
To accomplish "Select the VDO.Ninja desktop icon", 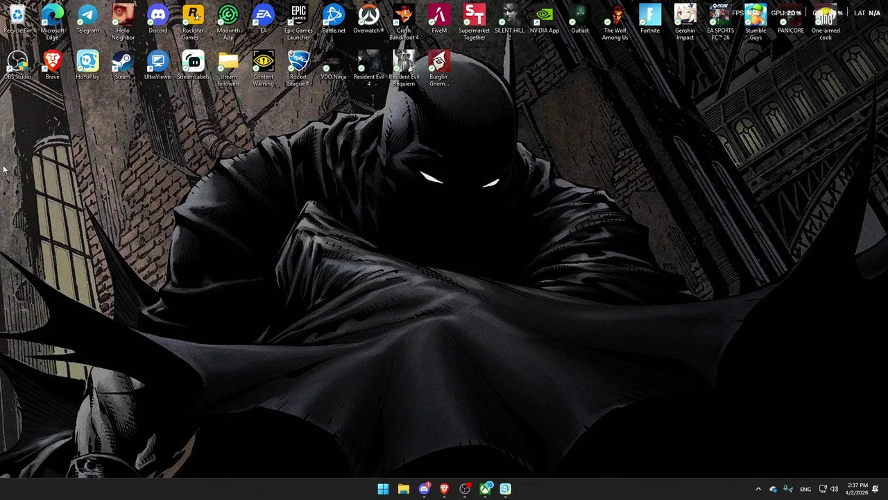I will pos(334,66).
